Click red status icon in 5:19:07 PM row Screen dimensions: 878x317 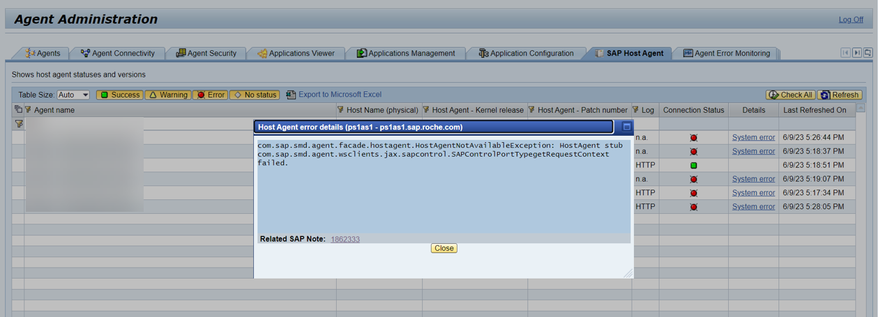click(693, 180)
